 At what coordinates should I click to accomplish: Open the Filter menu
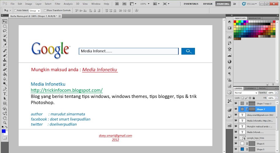(57, 4)
